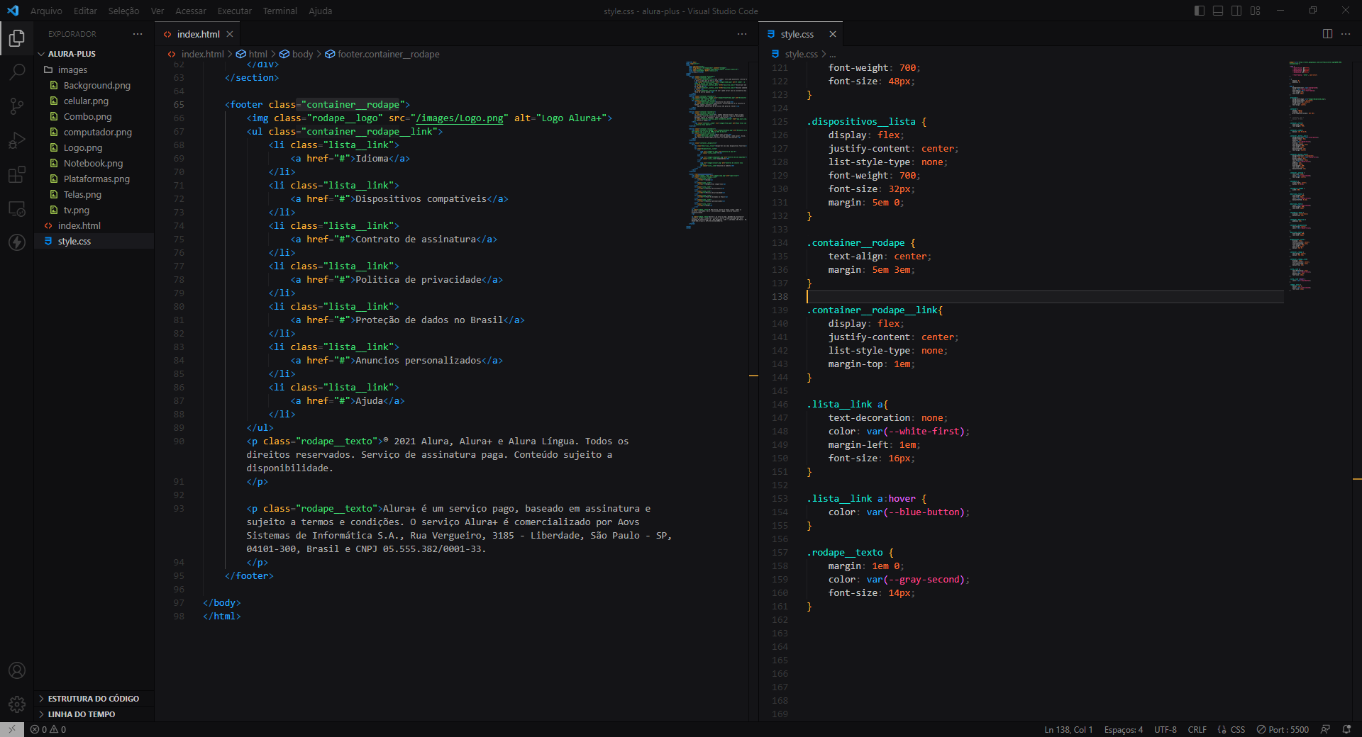Open the notifications bell in the status bar

point(1346,729)
